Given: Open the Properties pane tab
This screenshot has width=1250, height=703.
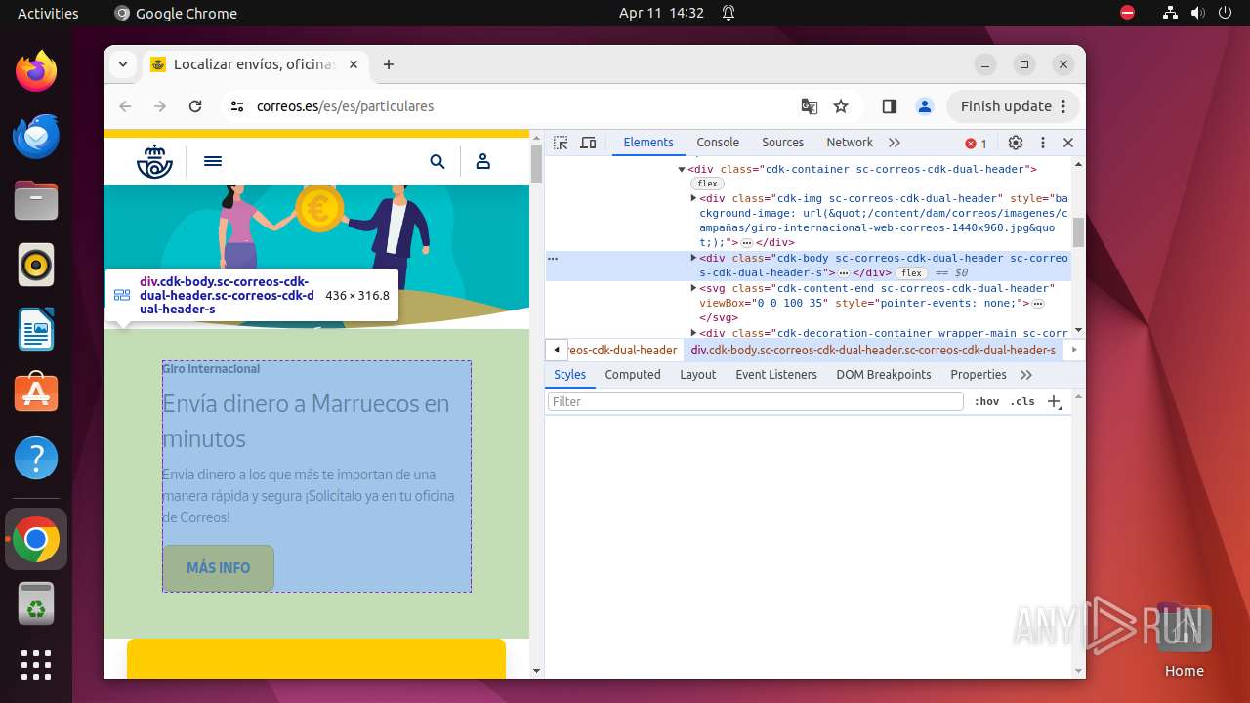Looking at the screenshot, I should 979,375.
